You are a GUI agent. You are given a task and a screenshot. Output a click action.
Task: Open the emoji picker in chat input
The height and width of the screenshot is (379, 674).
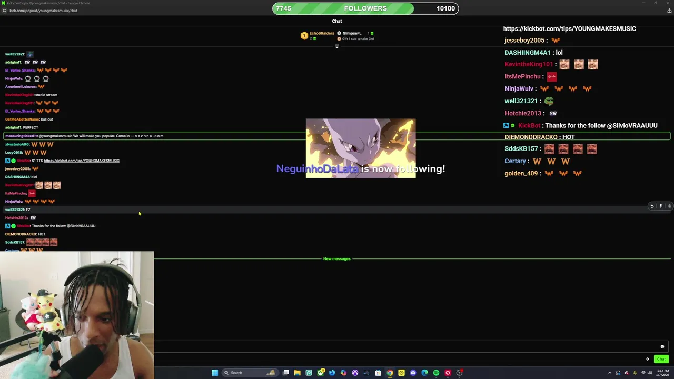pos(662,347)
